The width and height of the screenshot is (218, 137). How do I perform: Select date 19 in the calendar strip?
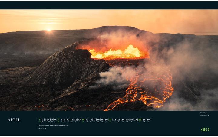[x=102, y=119]
